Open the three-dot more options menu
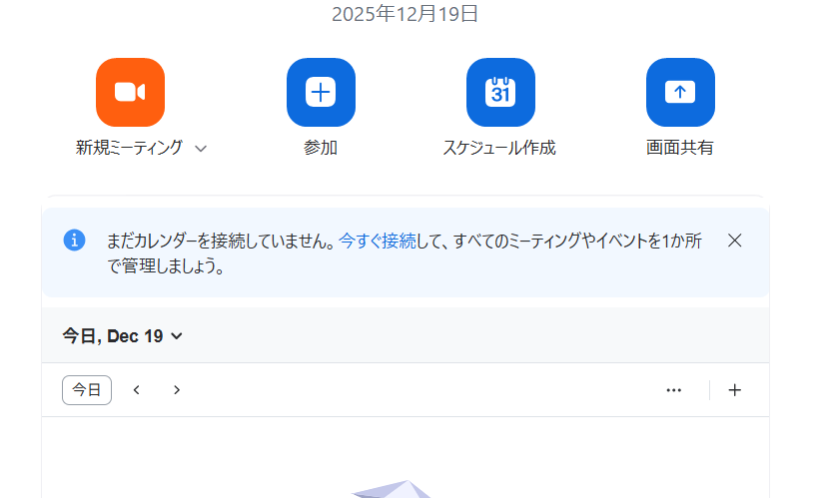This screenshot has width=824, height=498. pyautogui.click(x=674, y=390)
